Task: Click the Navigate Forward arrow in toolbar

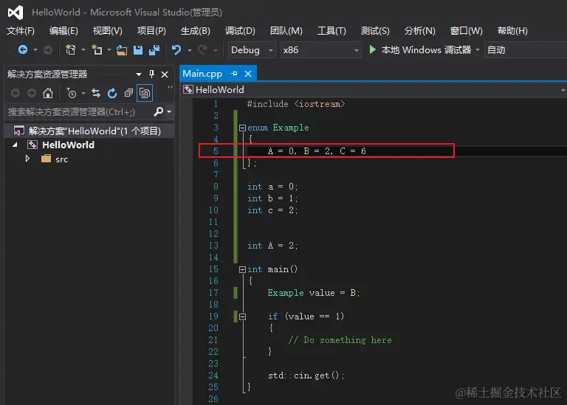Action: [47, 50]
